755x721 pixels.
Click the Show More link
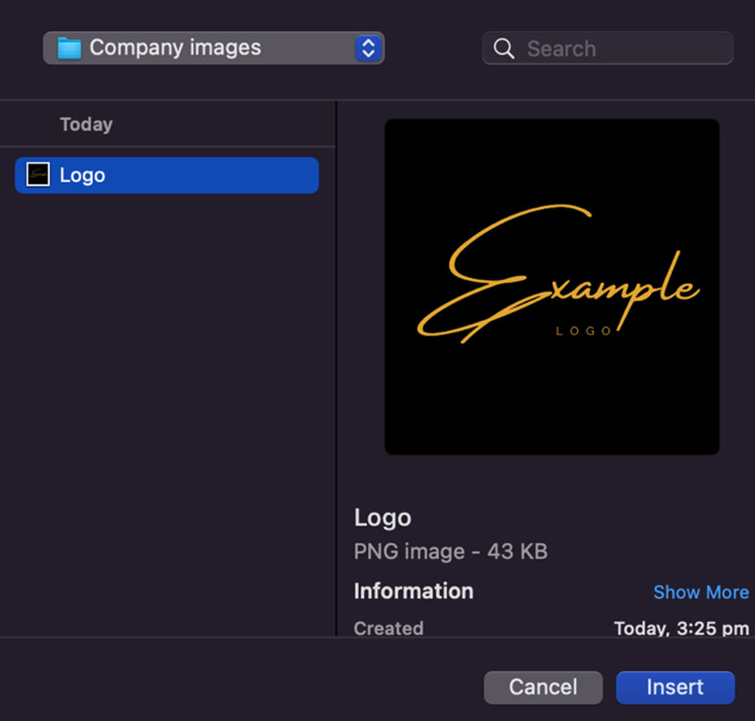701,592
